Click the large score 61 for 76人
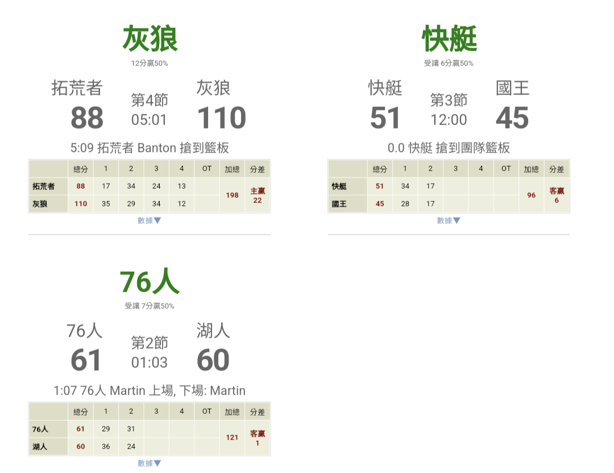 86,360
